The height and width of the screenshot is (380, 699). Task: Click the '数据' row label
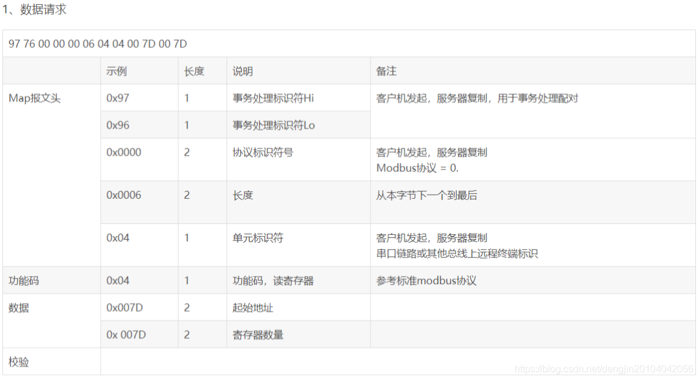[x=19, y=308]
